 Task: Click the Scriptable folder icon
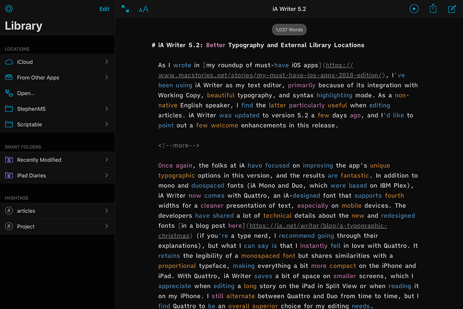pyautogui.click(x=9, y=124)
